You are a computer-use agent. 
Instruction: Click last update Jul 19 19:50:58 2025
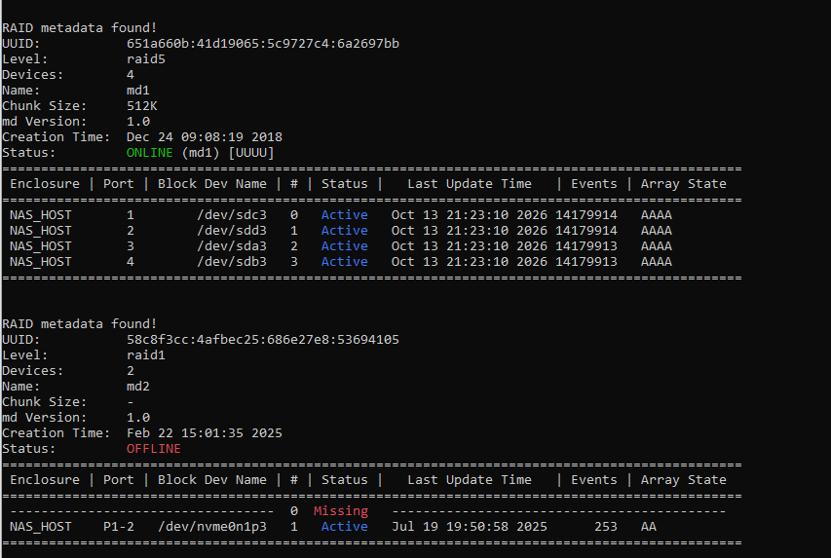point(469,526)
